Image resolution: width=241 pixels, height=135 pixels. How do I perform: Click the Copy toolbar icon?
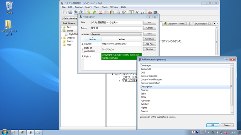106,12
